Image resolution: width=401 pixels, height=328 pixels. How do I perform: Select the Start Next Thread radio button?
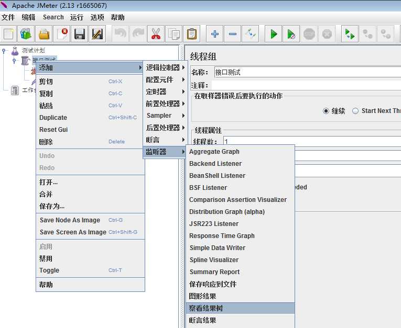pyautogui.click(x=355, y=111)
